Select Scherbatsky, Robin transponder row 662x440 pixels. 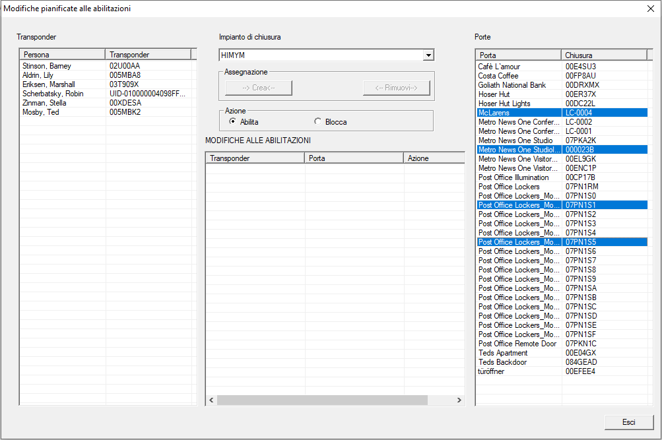[53, 94]
